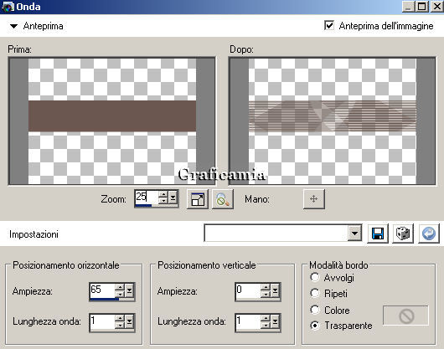Click the randomize parameters dice icon

pos(403,234)
